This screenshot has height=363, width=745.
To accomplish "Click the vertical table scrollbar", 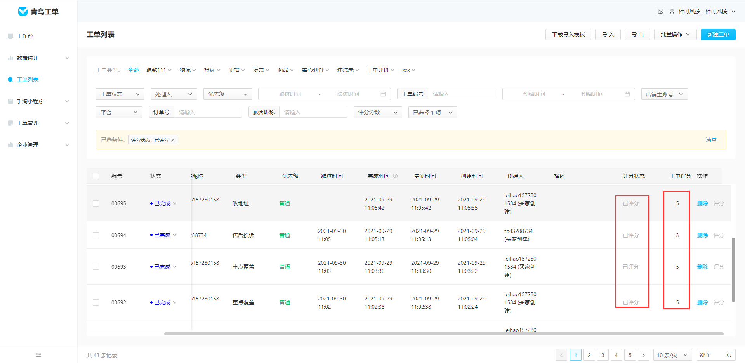I will click(x=733, y=270).
